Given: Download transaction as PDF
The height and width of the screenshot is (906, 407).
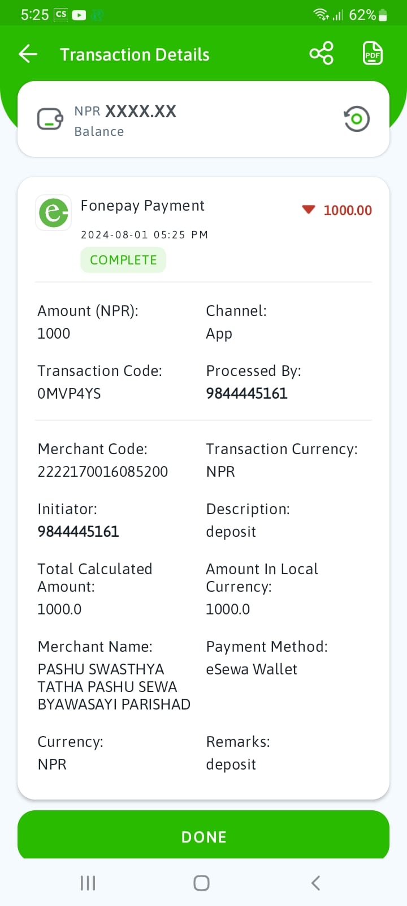Looking at the screenshot, I should [373, 54].
